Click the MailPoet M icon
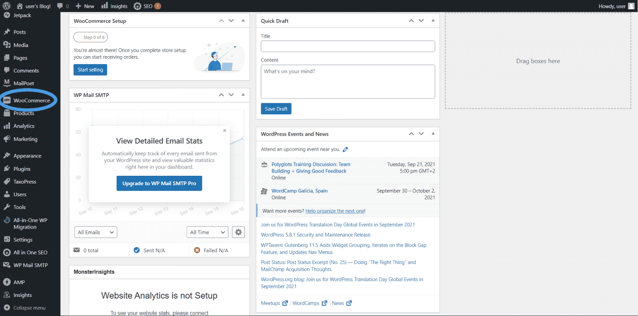The height and width of the screenshot is (316, 638). 6,83
